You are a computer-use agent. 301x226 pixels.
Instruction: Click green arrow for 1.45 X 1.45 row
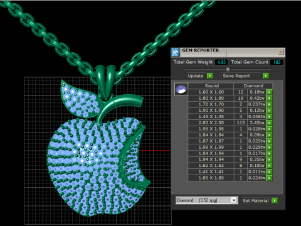[x=269, y=117]
